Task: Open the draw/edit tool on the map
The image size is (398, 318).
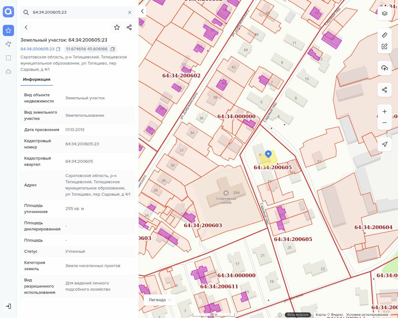Action: tap(385, 46)
